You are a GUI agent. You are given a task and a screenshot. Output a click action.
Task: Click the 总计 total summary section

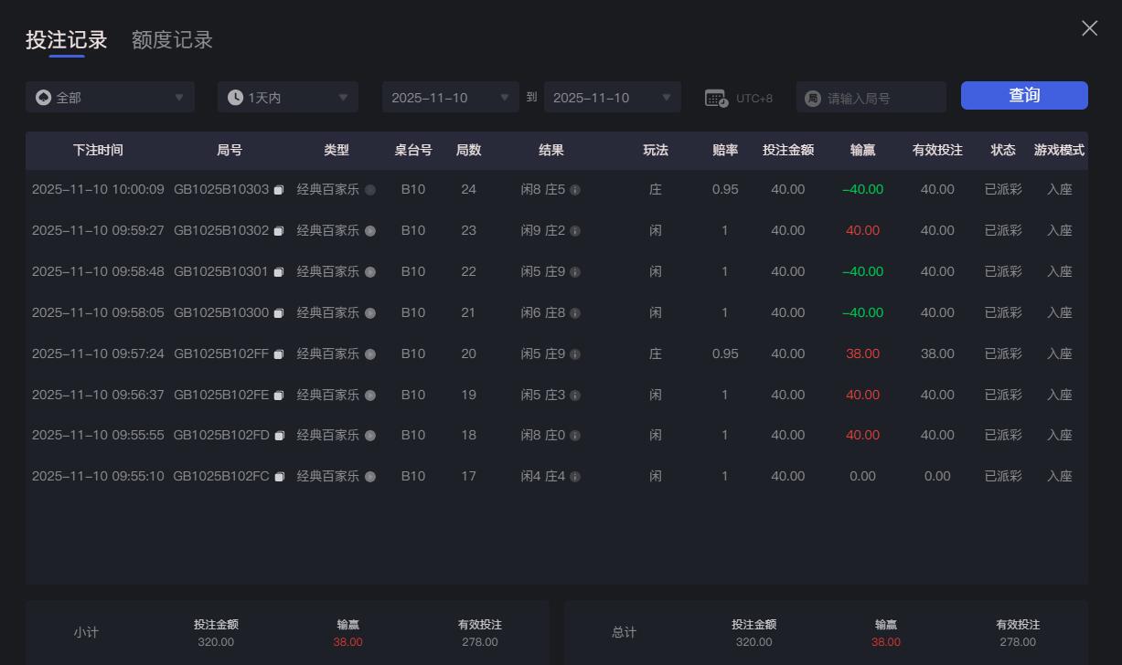[x=623, y=632]
